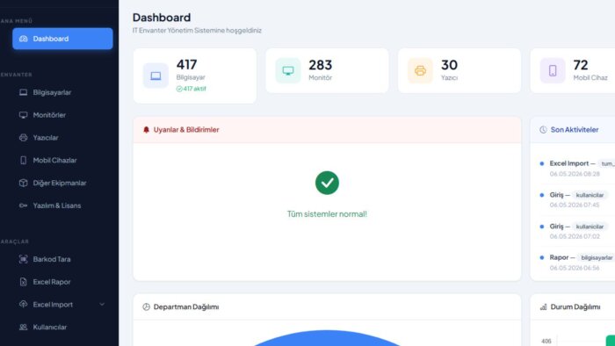The height and width of the screenshot is (346, 615).
Task: Select Yazıcılar in the sidebar
Action: [62, 138]
